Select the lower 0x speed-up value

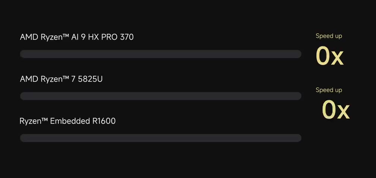pyautogui.click(x=335, y=110)
